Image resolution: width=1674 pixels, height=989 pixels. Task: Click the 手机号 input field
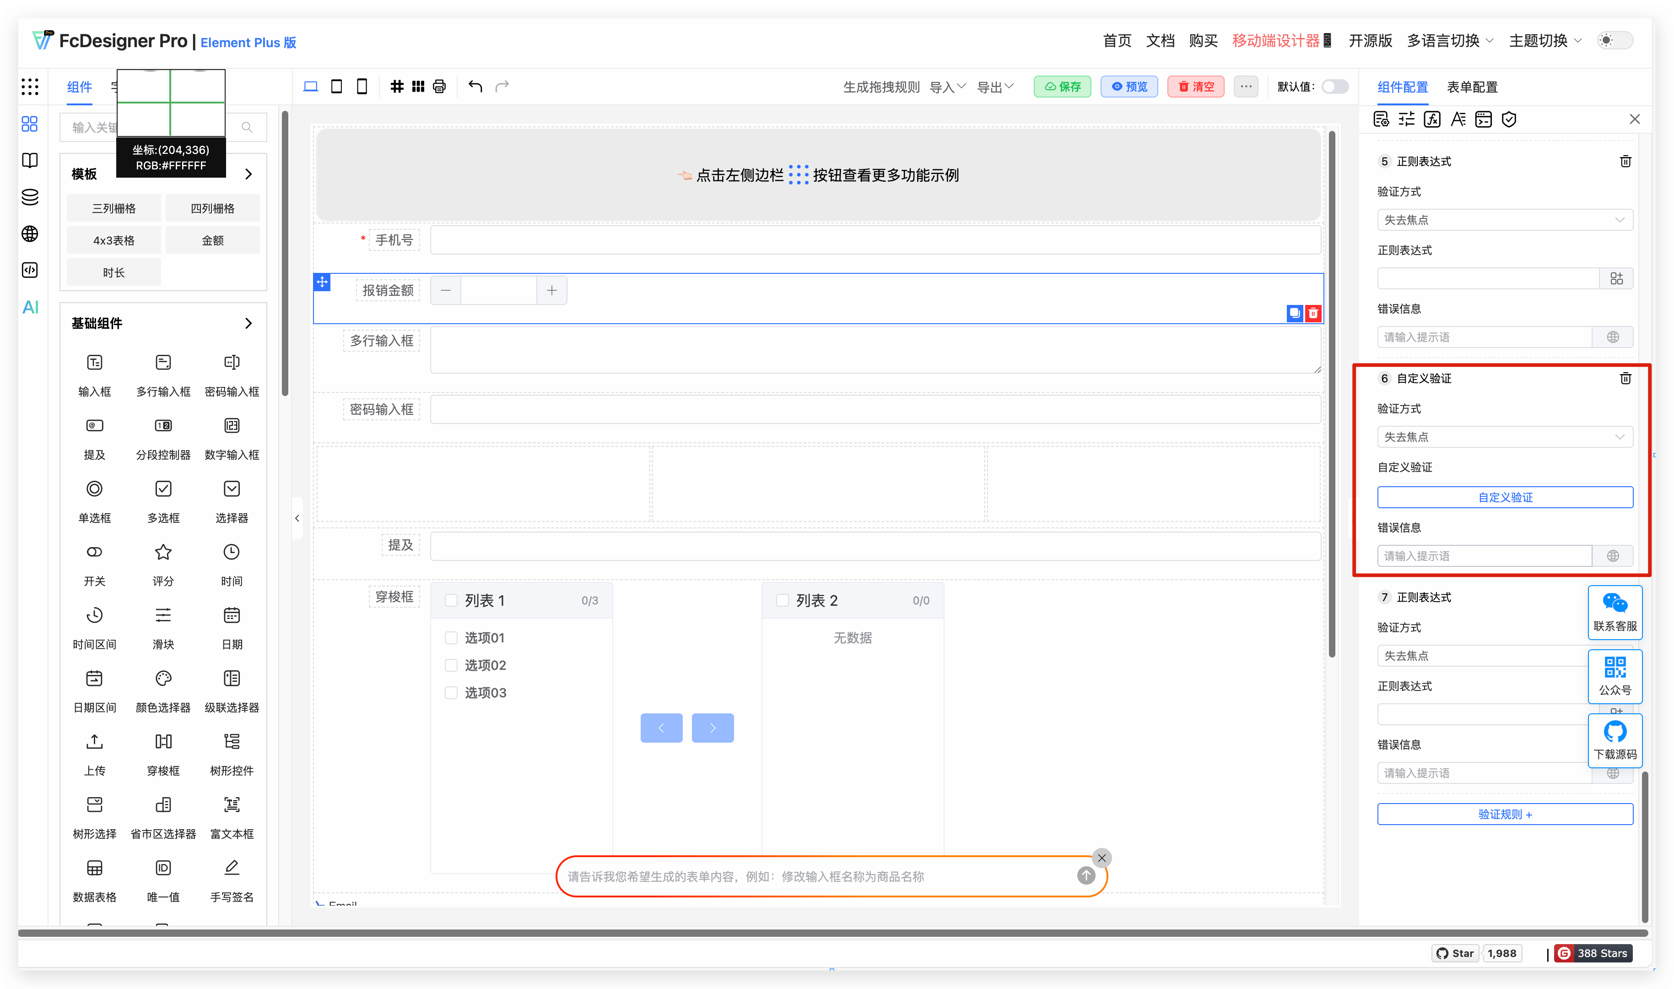875,240
